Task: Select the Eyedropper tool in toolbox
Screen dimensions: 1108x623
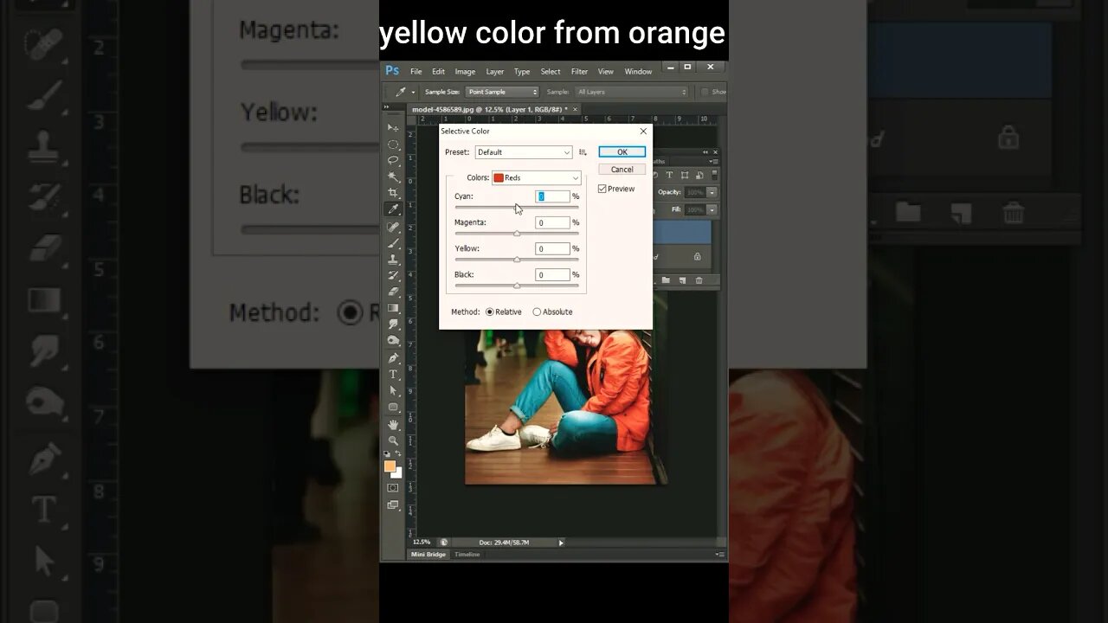Action: [393, 209]
